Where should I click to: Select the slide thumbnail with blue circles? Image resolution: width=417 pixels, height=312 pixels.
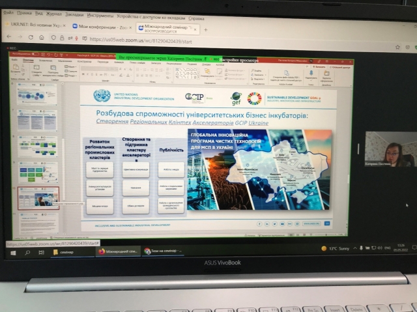tap(36, 94)
